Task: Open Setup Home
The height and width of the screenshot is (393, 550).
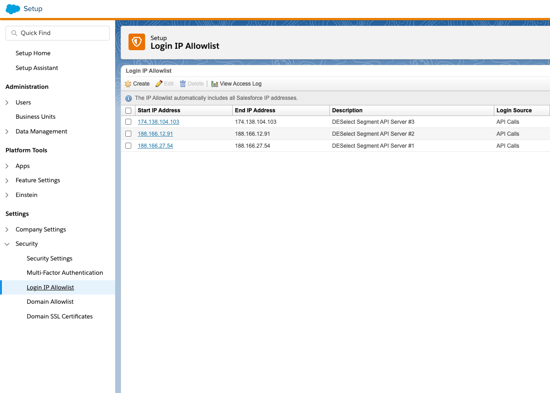Action: coord(33,53)
